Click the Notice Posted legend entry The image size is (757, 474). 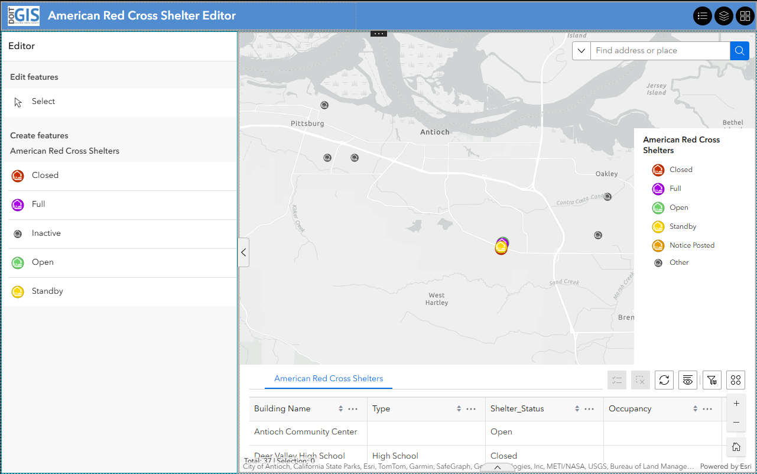pos(683,245)
